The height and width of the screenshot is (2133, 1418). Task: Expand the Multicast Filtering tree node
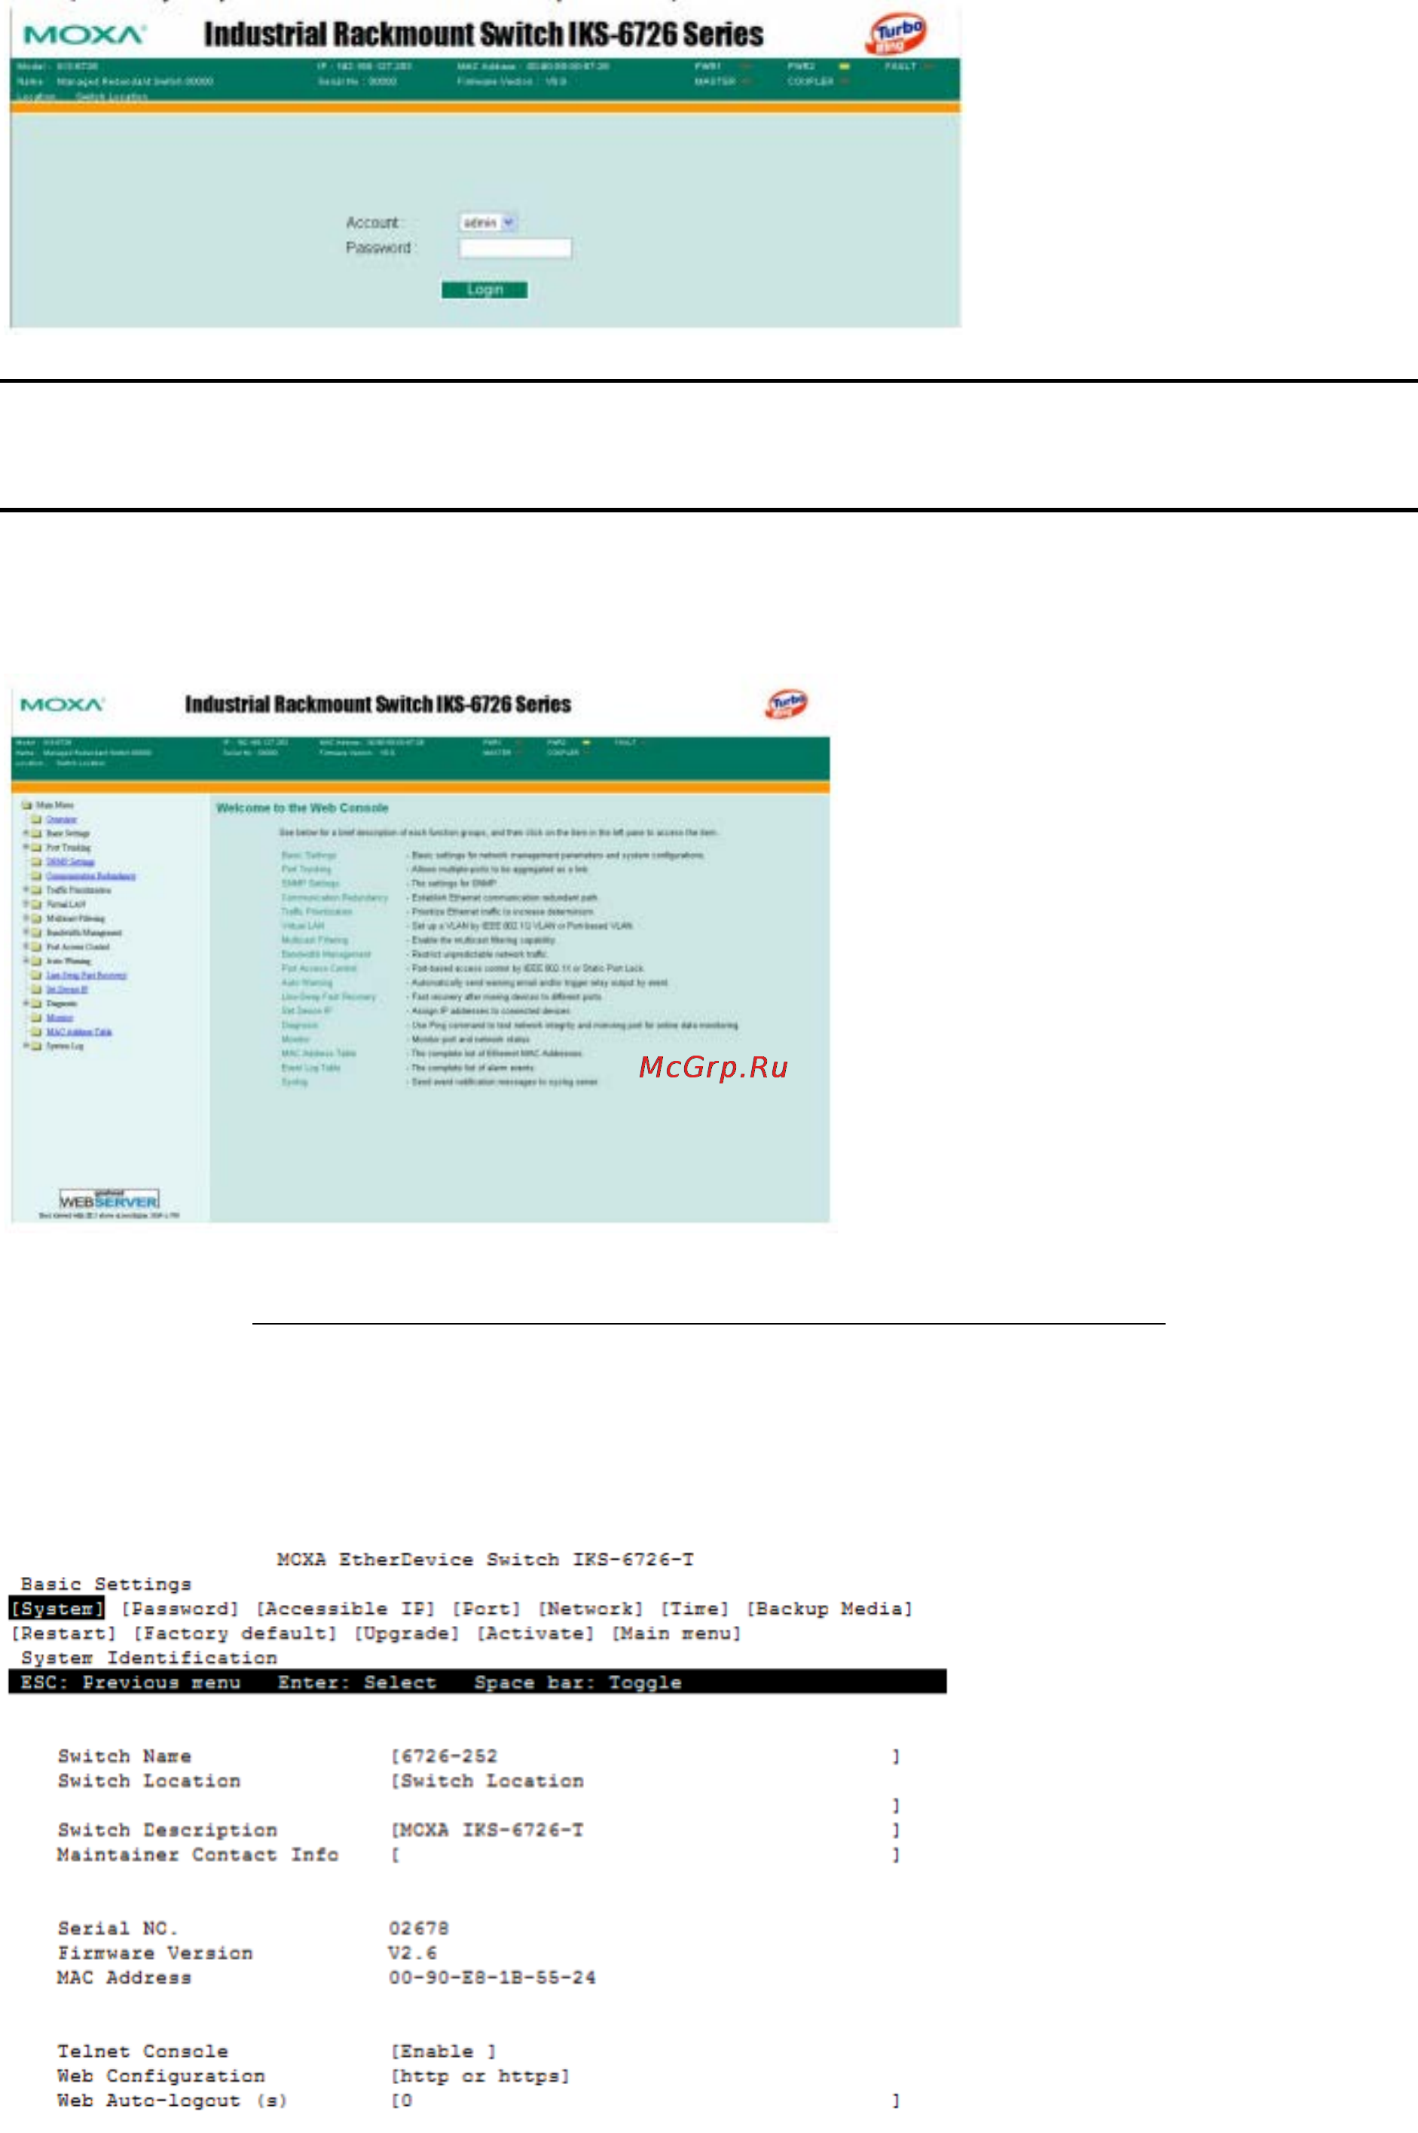(x=26, y=918)
